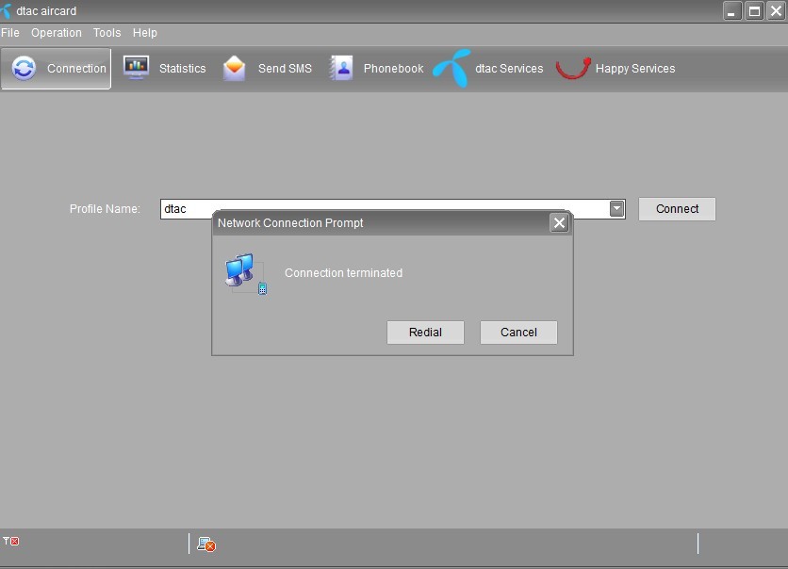
Task: Click the Send SMS toolbar label
Action: (285, 69)
